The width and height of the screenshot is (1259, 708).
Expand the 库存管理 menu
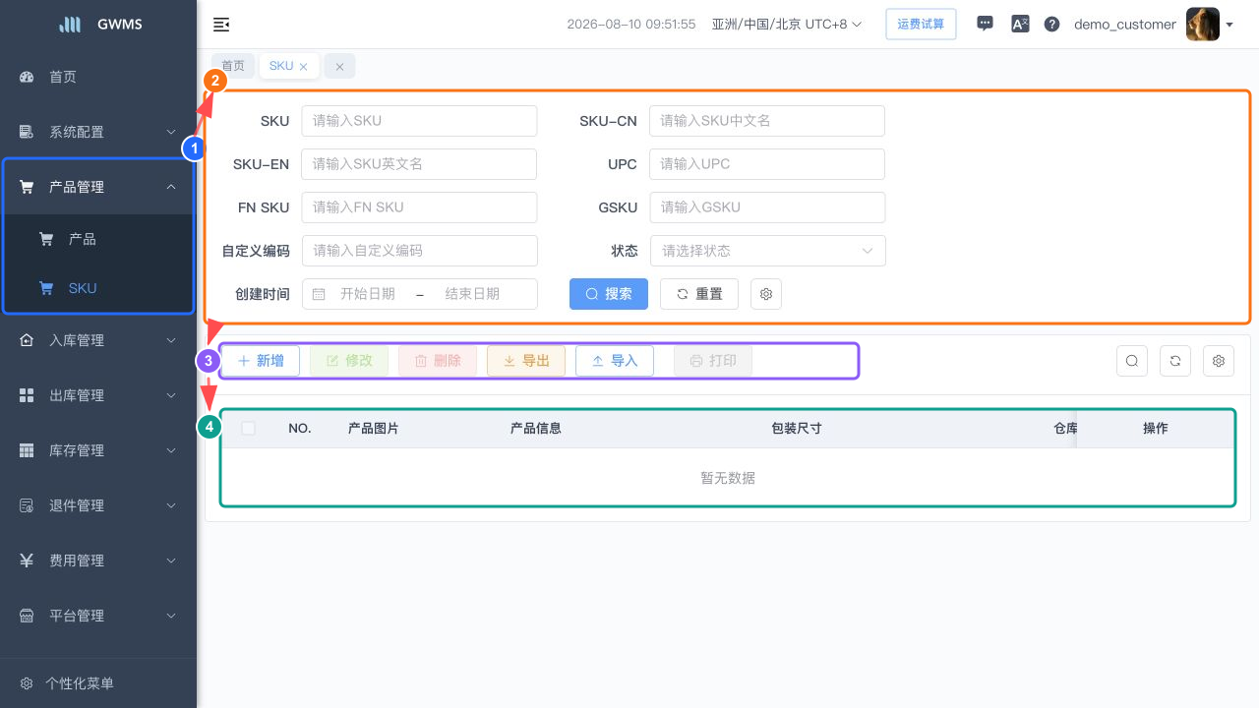pos(98,450)
